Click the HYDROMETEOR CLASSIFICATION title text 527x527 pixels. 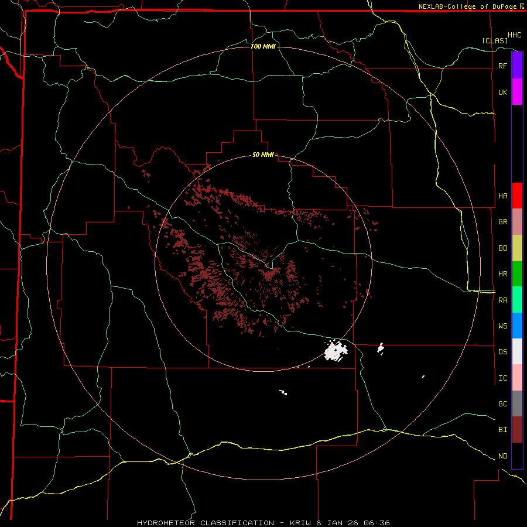pos(206,523)
